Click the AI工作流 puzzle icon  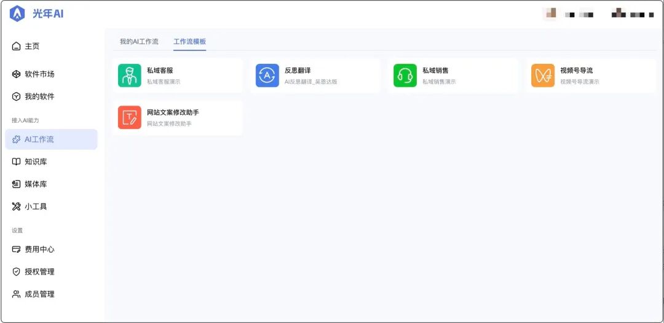(x=16, y=139)
